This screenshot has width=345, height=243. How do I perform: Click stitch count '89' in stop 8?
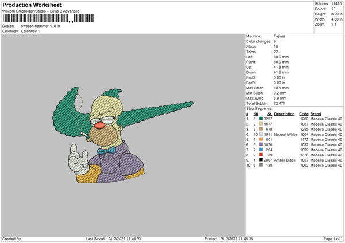pos(270,155)
